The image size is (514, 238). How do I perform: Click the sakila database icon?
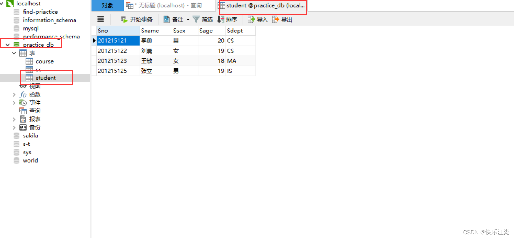[x=17, y=136]
